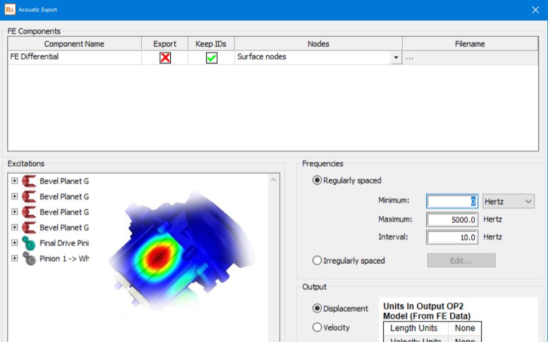
Task: Select Regularly spaced frequencies option
Action: 317,180
